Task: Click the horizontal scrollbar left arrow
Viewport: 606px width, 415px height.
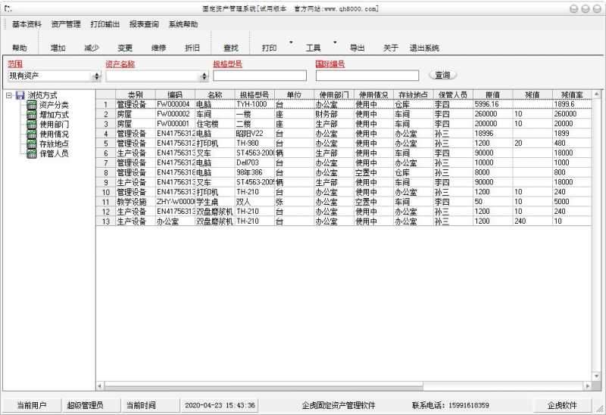Action: pyautogui.click(x=100, y=386)
